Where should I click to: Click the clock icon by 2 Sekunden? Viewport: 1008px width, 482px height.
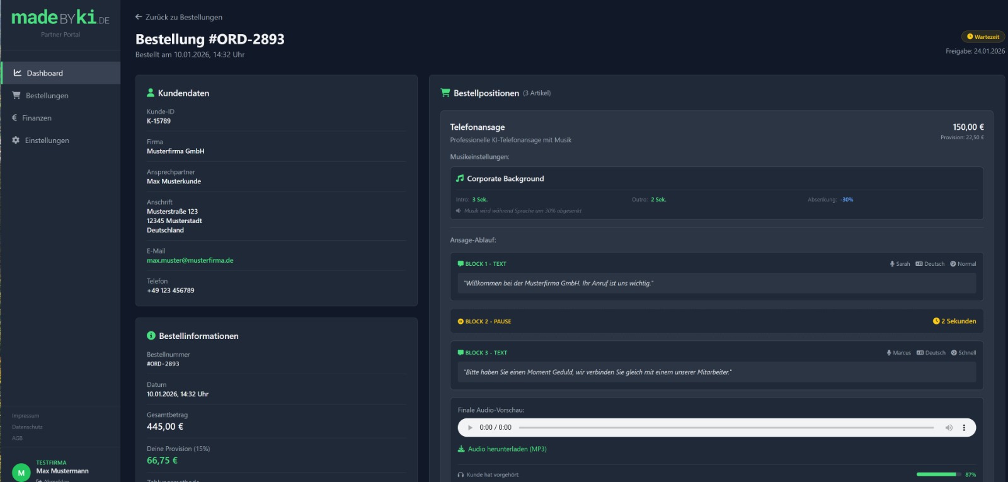click(x=936, y=321)
